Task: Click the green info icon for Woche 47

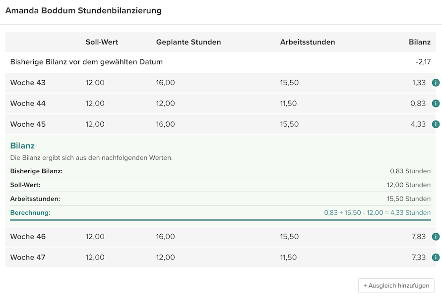Action: 436,257
